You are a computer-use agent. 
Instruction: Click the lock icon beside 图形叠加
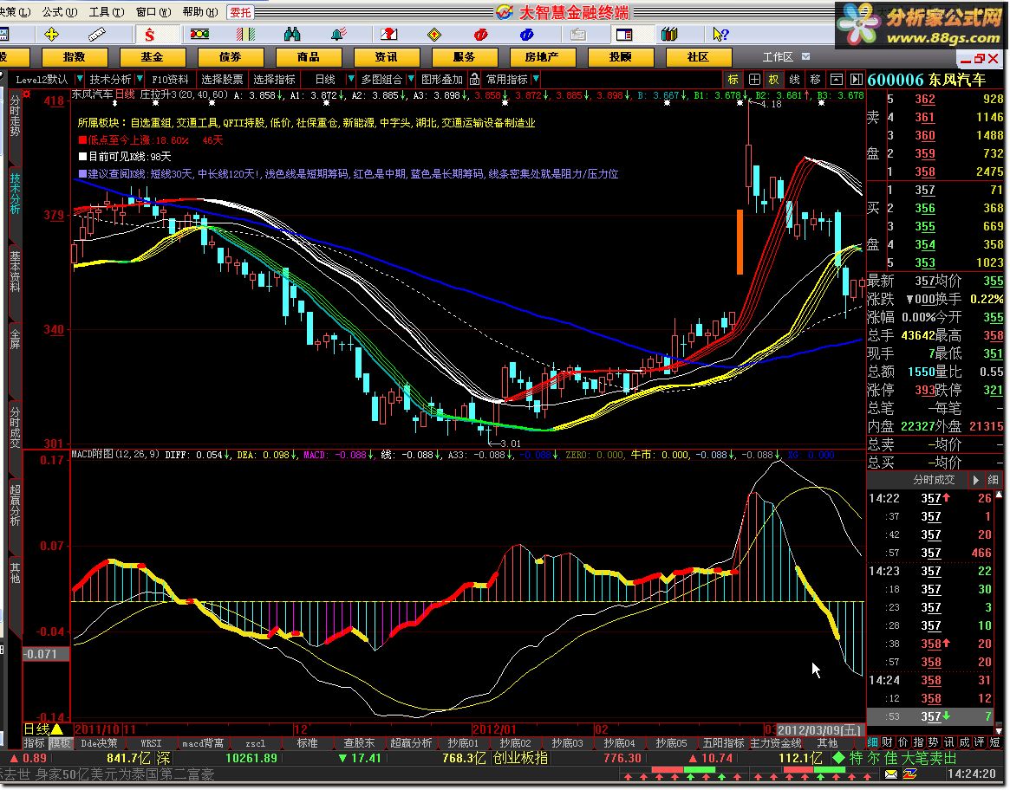[x=474, y=79]
